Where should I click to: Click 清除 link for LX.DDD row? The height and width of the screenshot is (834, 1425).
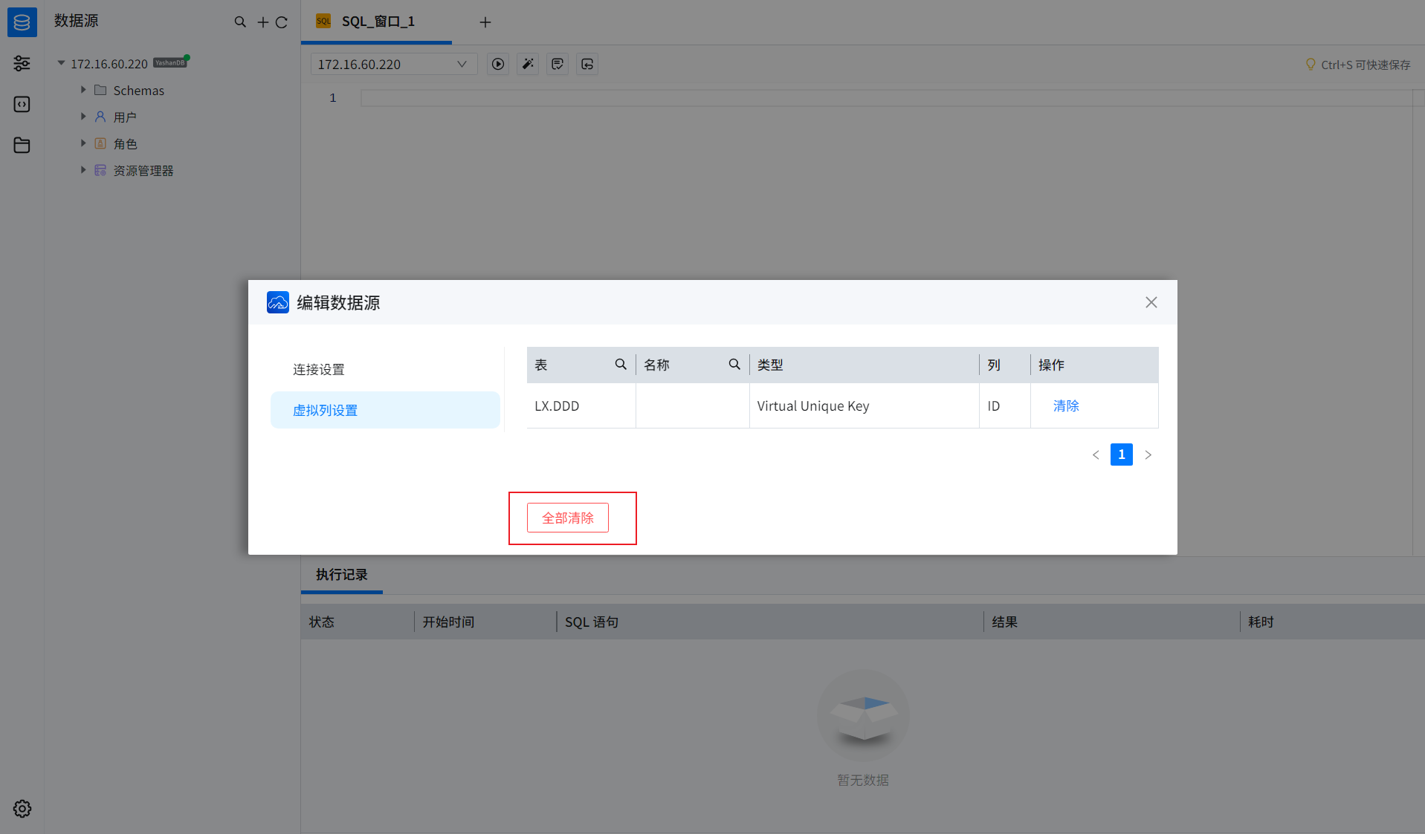coord(1066,406)
